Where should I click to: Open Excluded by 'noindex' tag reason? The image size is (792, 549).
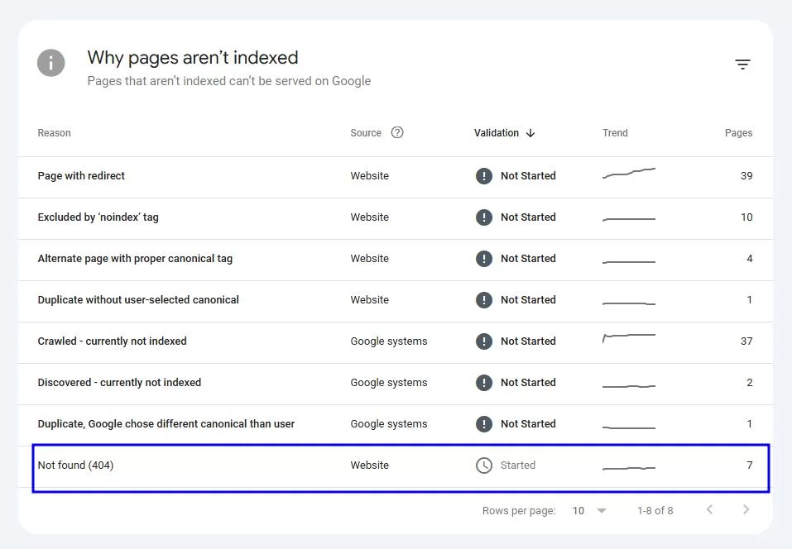point(98,217)
